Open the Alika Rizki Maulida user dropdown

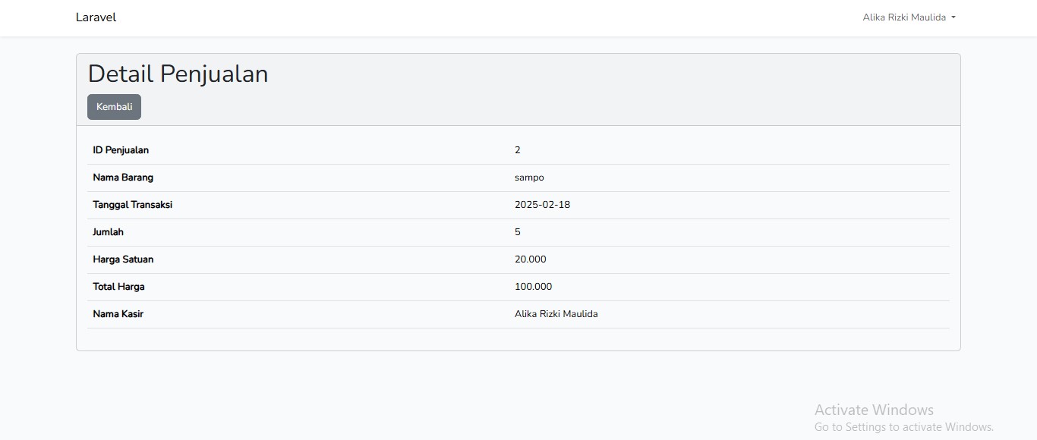(909, 17)
